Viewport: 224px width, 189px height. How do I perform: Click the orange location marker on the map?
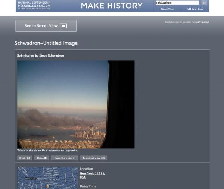(47, 186)
